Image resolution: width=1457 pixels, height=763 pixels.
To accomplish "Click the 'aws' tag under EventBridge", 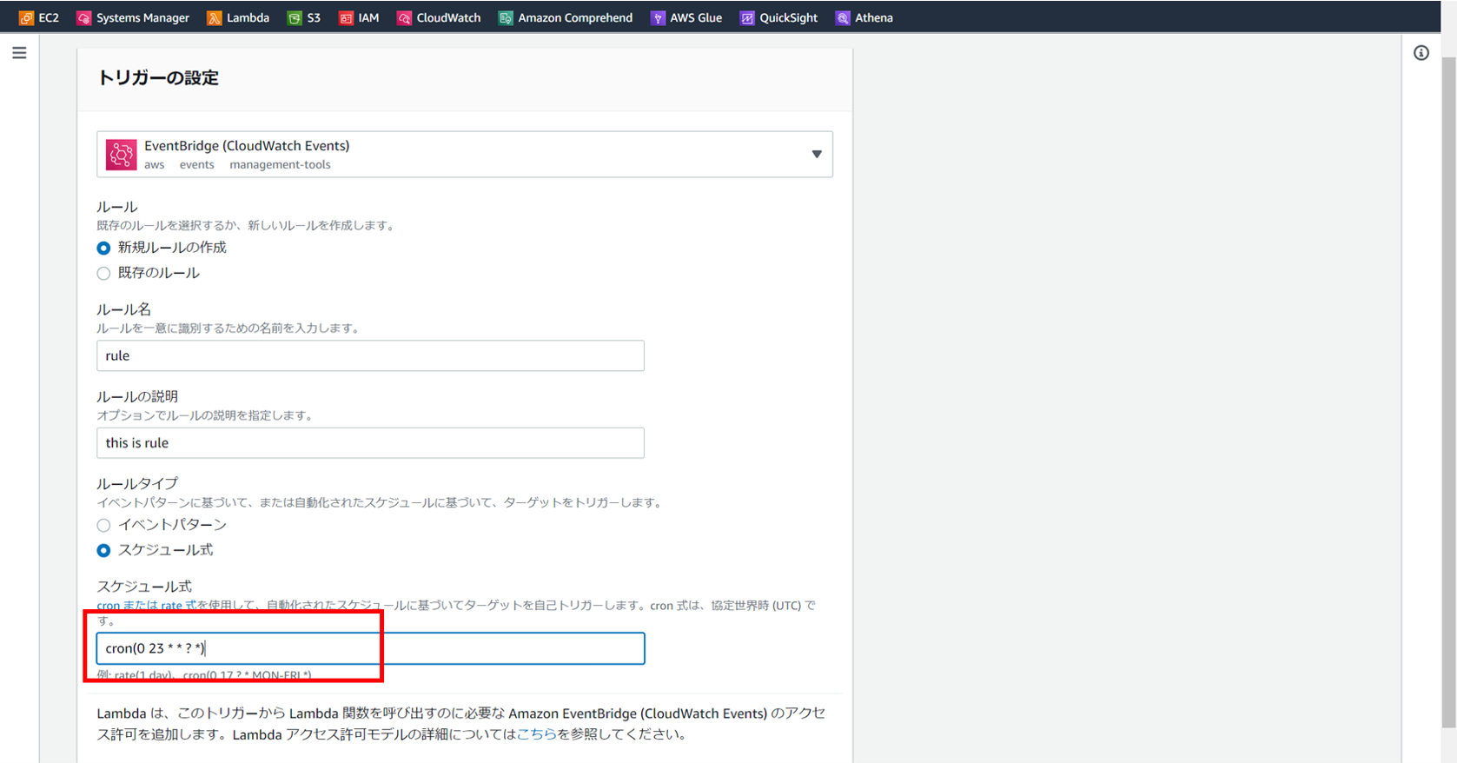I will click(154, 164).
